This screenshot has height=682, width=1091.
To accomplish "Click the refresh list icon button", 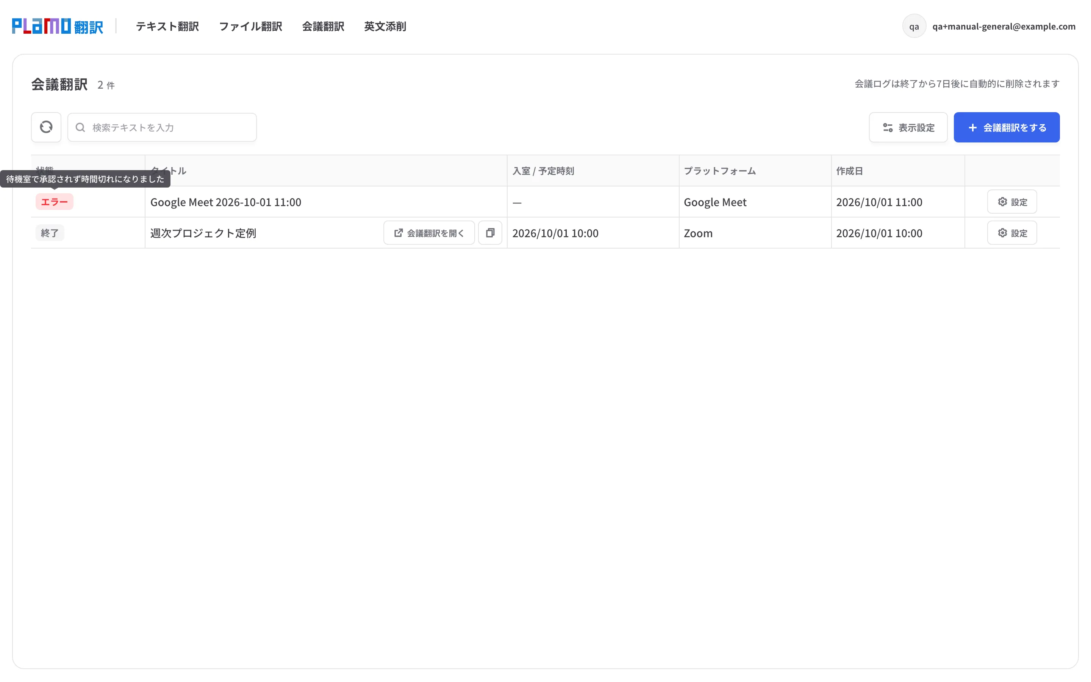I will (46, 127).
